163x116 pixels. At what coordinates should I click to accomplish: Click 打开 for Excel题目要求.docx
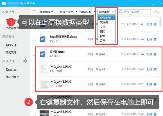coord(150,40)
